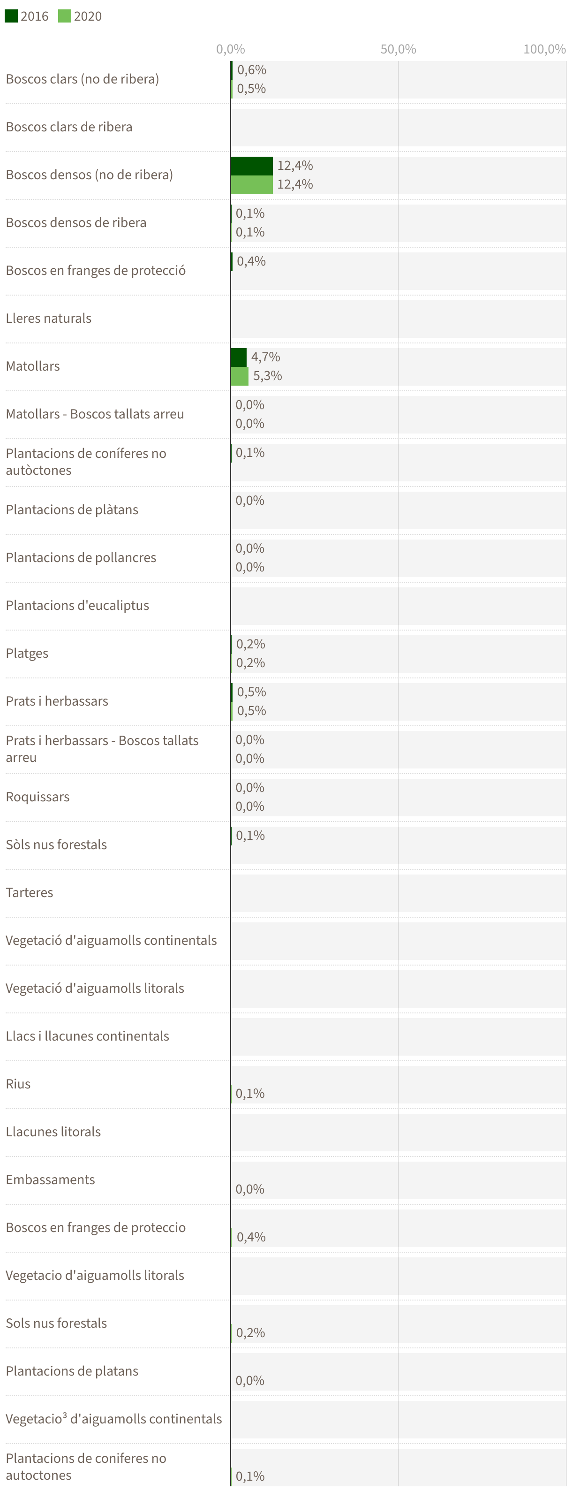The width and height of the screenshot is (572, 1491).
Task: Click the Prats i herbassars label
Action: (x=57, y=701)
